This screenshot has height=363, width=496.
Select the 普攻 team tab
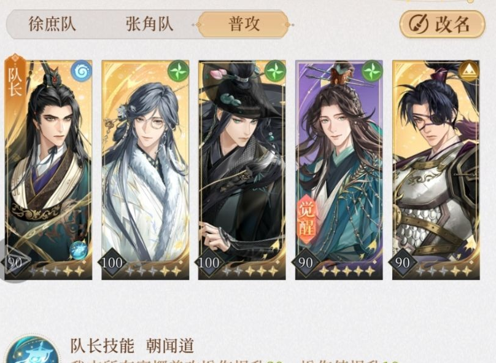244,25
